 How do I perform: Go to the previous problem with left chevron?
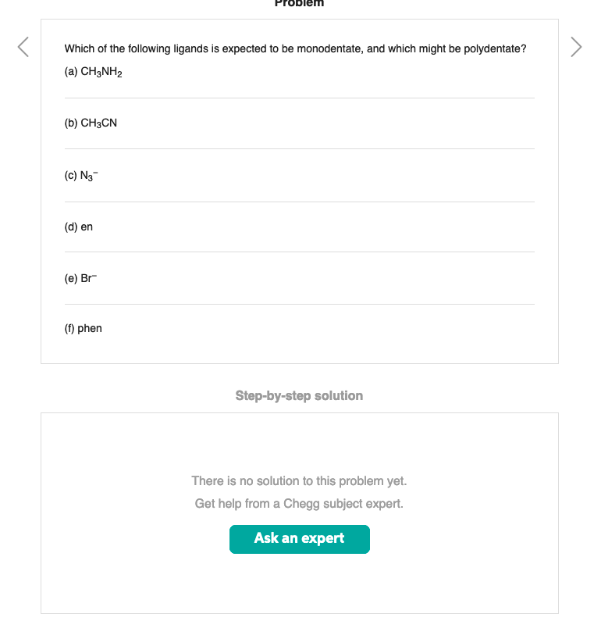(23, 47)
